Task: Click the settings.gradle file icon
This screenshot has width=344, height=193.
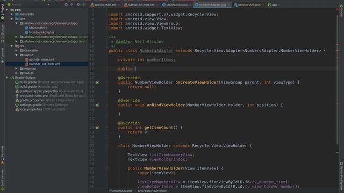Action: coord(17,105)
